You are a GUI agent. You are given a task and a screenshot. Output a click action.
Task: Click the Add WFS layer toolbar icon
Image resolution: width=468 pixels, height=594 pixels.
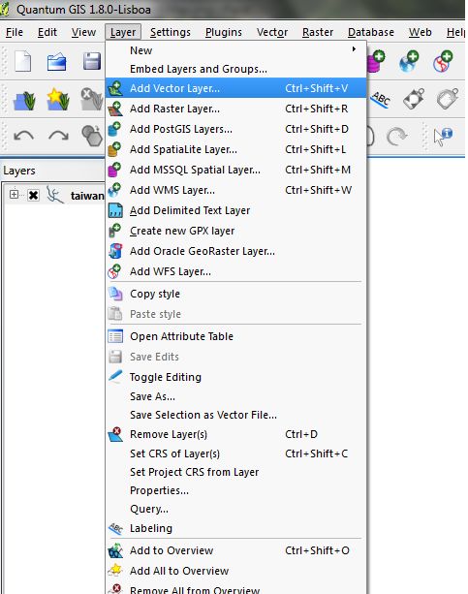point(443,61)
